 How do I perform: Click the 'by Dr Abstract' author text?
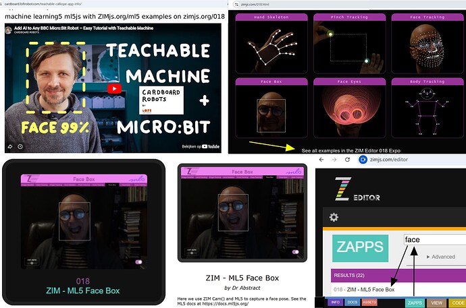242,288
